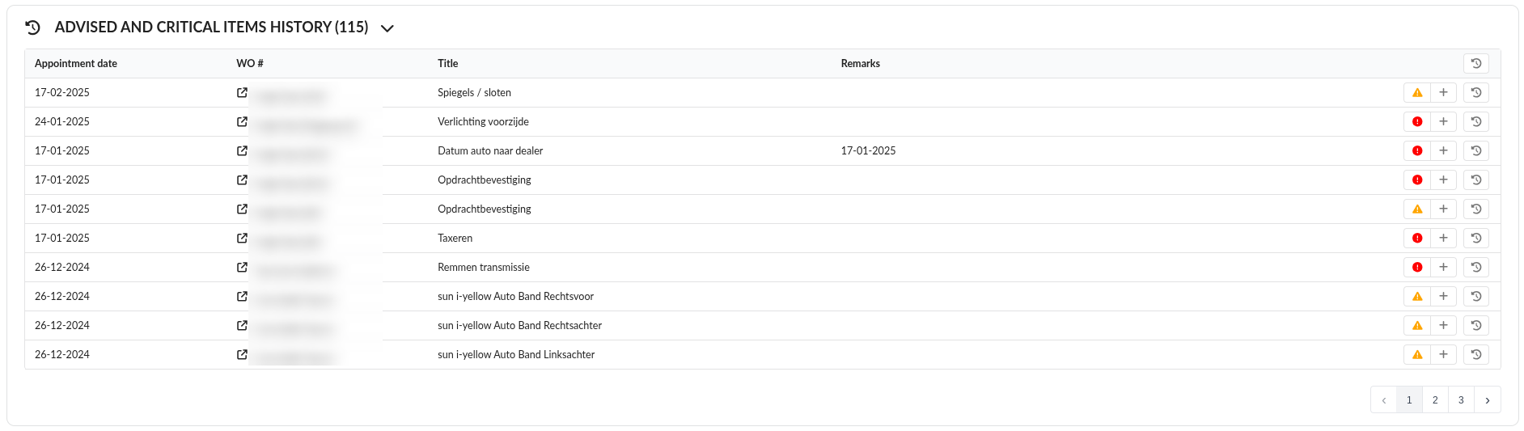
Task: Show history for Band Linksachter row
Action: click(1475, 355)
